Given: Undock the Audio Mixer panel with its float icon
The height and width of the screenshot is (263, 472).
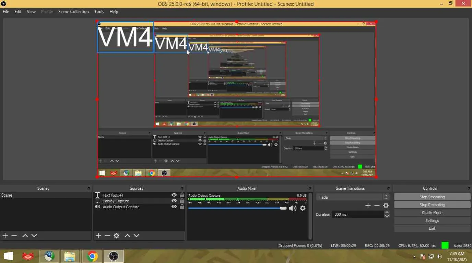Looking at the screenshot, I should tap(310, 188).
